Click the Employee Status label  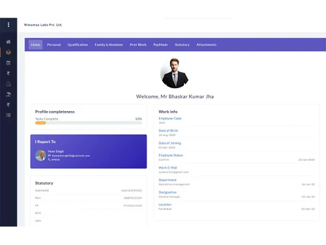(x=171, y=155)
